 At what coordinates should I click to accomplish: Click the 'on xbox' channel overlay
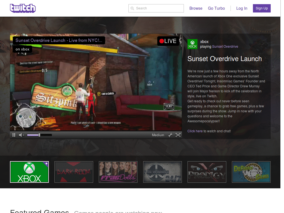[x=22, y=49]
